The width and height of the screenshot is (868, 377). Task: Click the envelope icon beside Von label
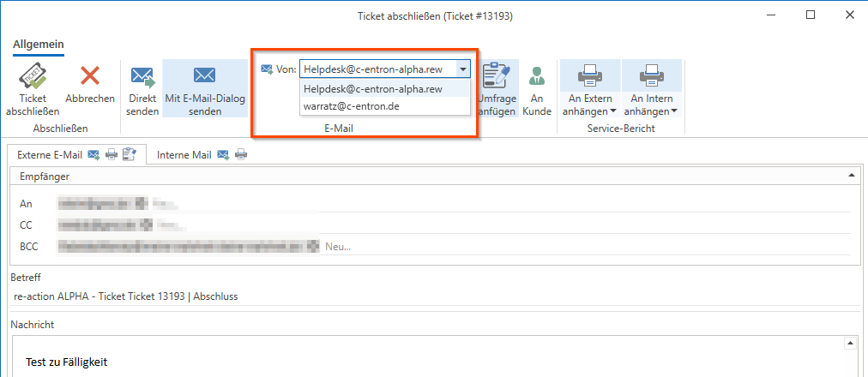point(267,69)
